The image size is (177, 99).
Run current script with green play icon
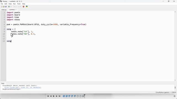(x=9, y=7)
